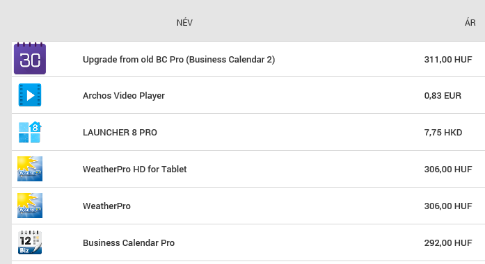Sort list by ÁR price column
The height and width of the screenshot is (264, 485).
[x=470, y=22]
